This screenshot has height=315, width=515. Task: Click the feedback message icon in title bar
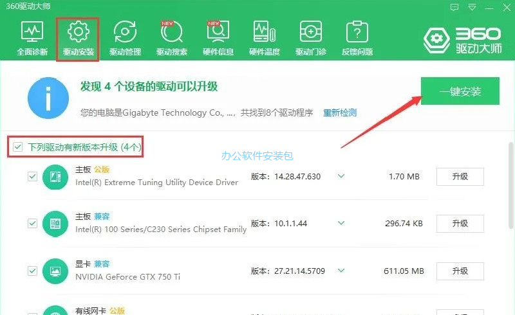[454, 7]
